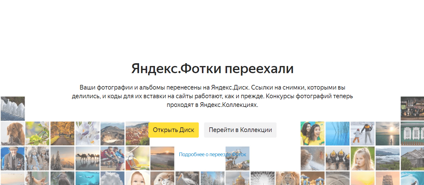
Task: Click the snowy fir trees photo
Action: pos(63,158)
